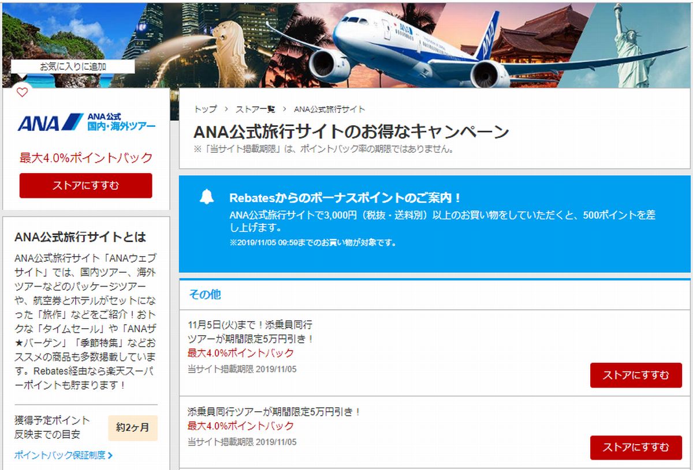Click the 当サイト掲載期限 note under heading
This screenshot has height=470, width=693.
click(x=323, y=149)
